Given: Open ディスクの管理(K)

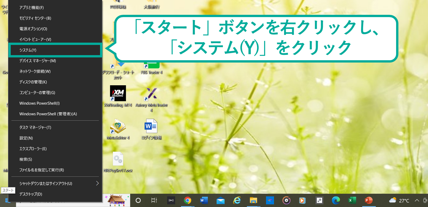Looking at the screenshot, I should click(55, 82).
